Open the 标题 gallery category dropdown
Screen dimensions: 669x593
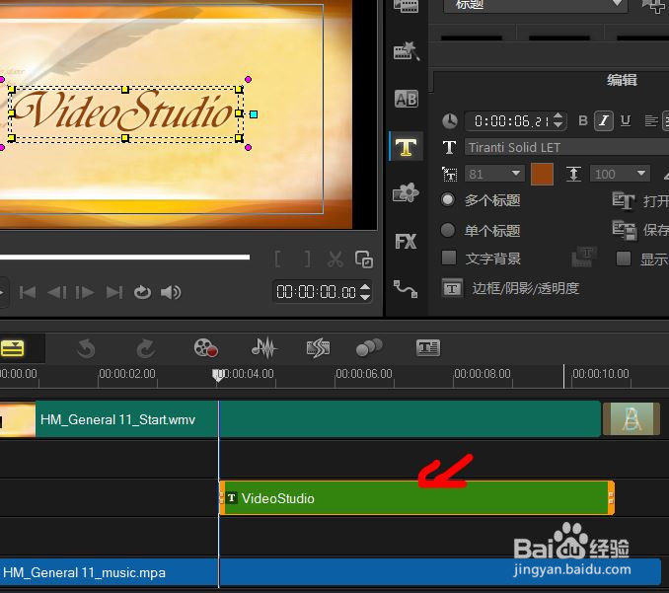click(535, 5)
